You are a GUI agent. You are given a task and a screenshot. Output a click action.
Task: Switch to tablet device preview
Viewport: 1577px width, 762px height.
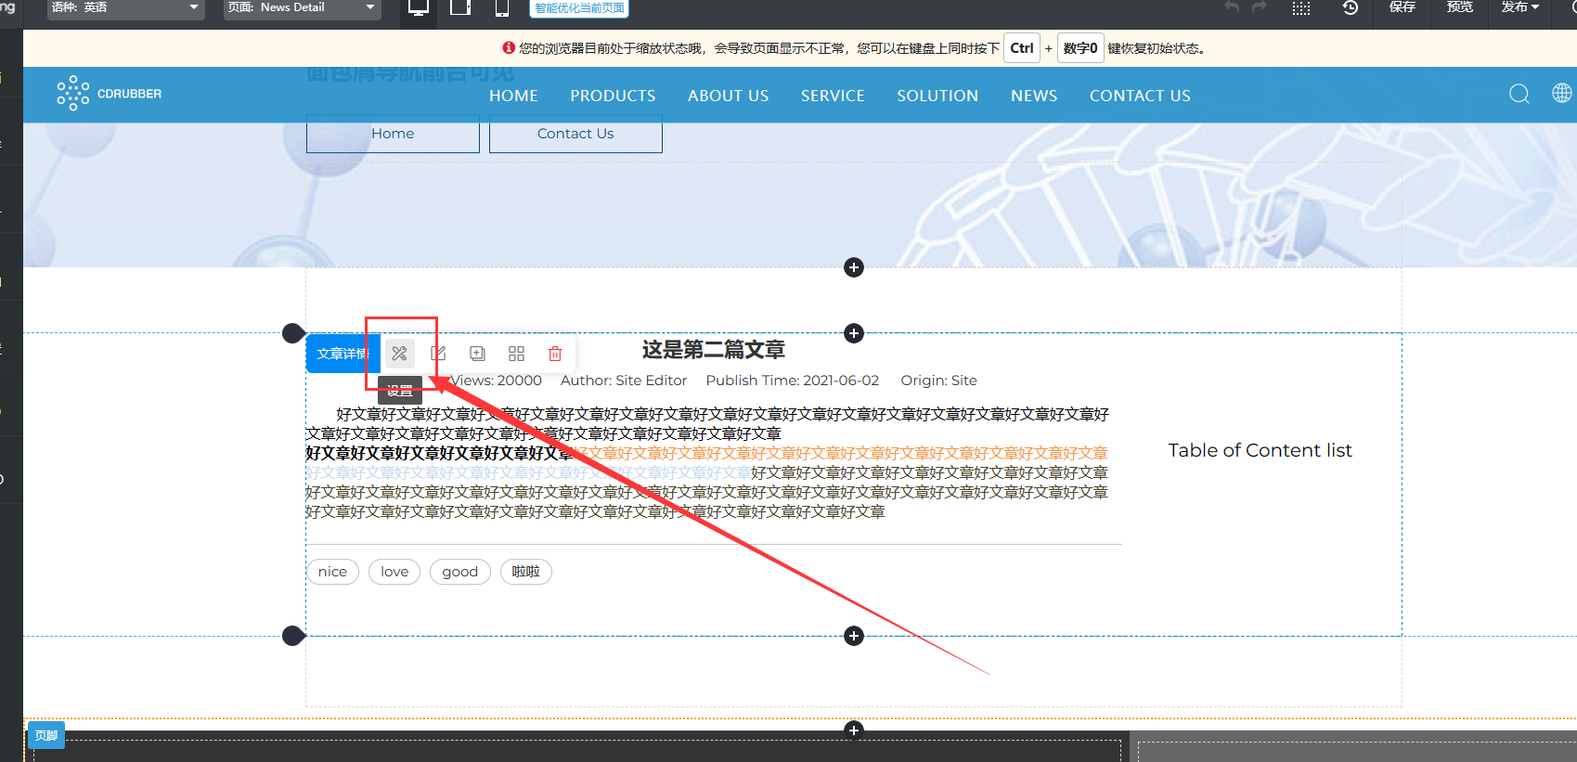[460, 8]
